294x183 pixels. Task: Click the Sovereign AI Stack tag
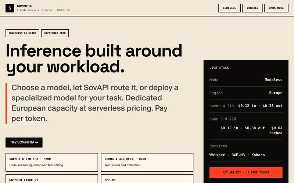(x=22, y=33)
